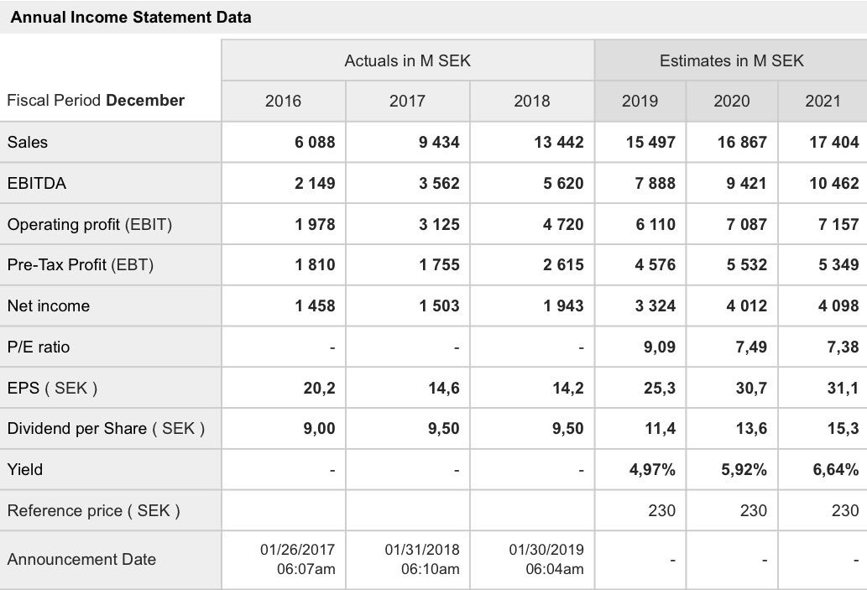Select the 2018 Pre-Tax Profit value 2 615
The width and height of the screenshot is (867, 590).
[x=563, y=265]
